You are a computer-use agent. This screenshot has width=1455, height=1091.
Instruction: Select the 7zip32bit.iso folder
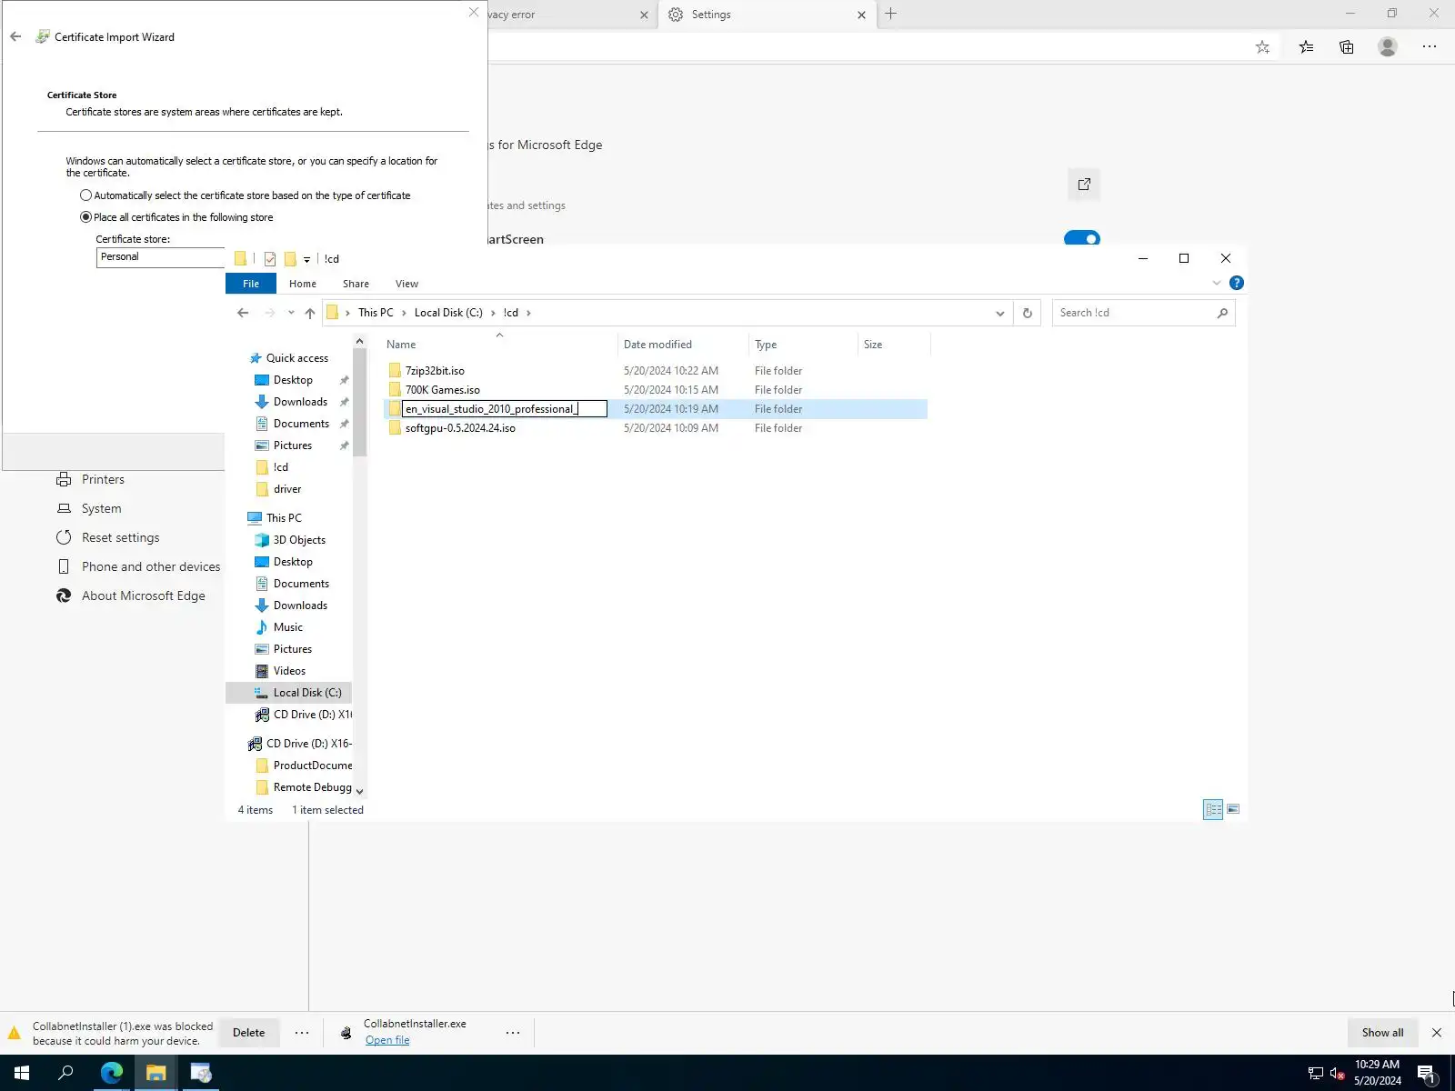tap(435, 371)
